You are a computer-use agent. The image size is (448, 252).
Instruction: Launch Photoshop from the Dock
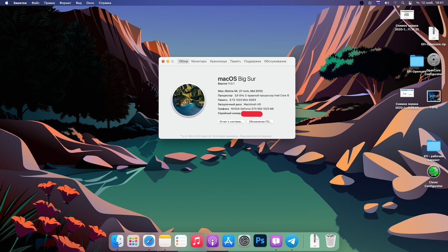[260, 241]
